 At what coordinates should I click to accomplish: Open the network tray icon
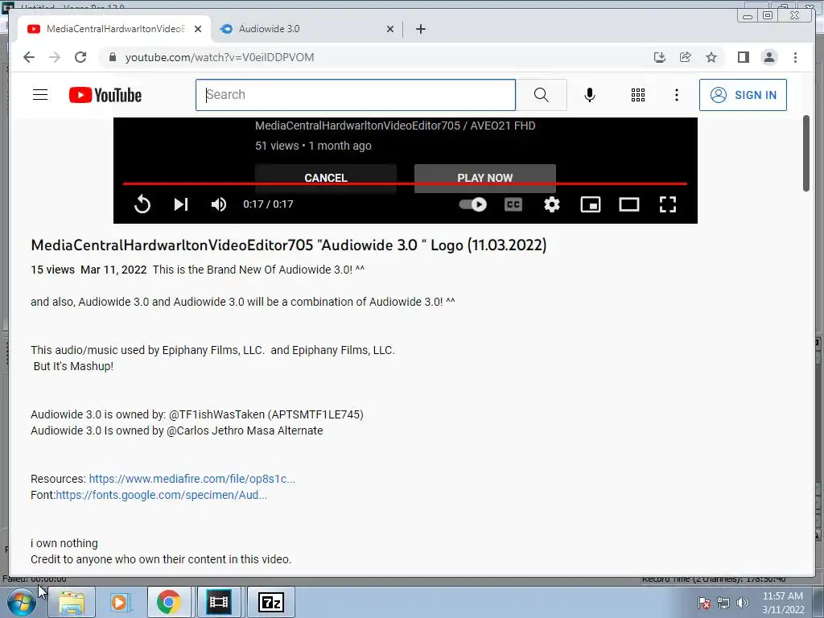[723, 603]
